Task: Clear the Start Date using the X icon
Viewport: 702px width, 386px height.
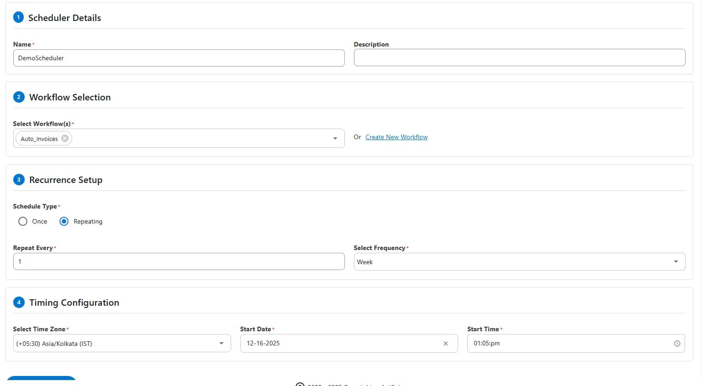Action: (445, 343)
